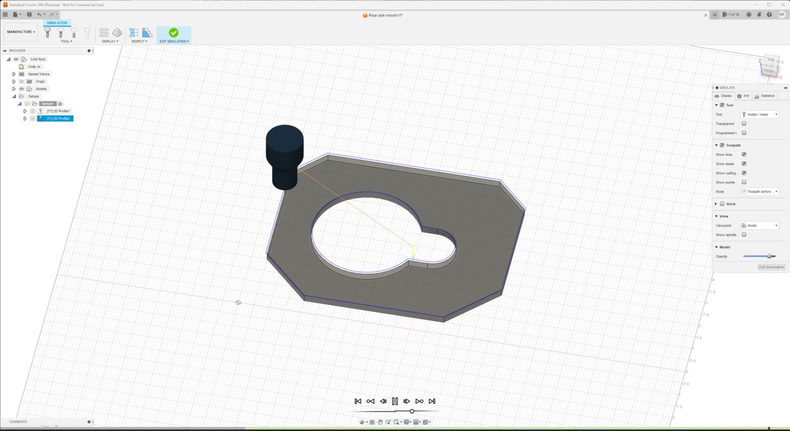Image resolution: width=790 pixels, height=431 pixels.
Task: Pause the simulation playback
Action: [395, 401]
